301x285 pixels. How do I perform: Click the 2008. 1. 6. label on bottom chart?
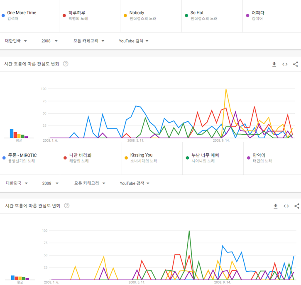pos(51,283)
